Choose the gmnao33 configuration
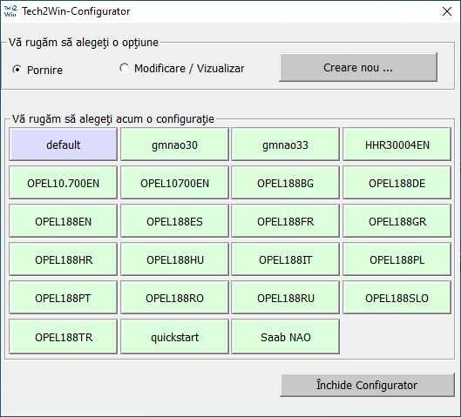This screenshot has height=417, width=461. 286,145
